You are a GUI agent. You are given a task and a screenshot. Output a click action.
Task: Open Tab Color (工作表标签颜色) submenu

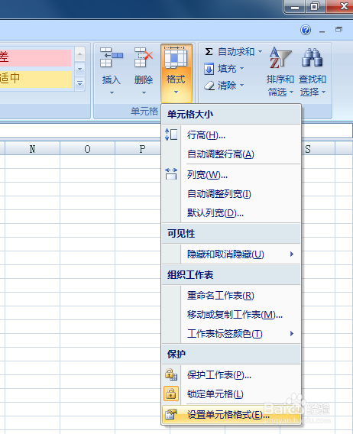(x=232, y=334)
